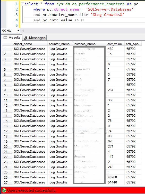Click object_name cell in row 5
This screenshot has height=194, width=145.
30,69
